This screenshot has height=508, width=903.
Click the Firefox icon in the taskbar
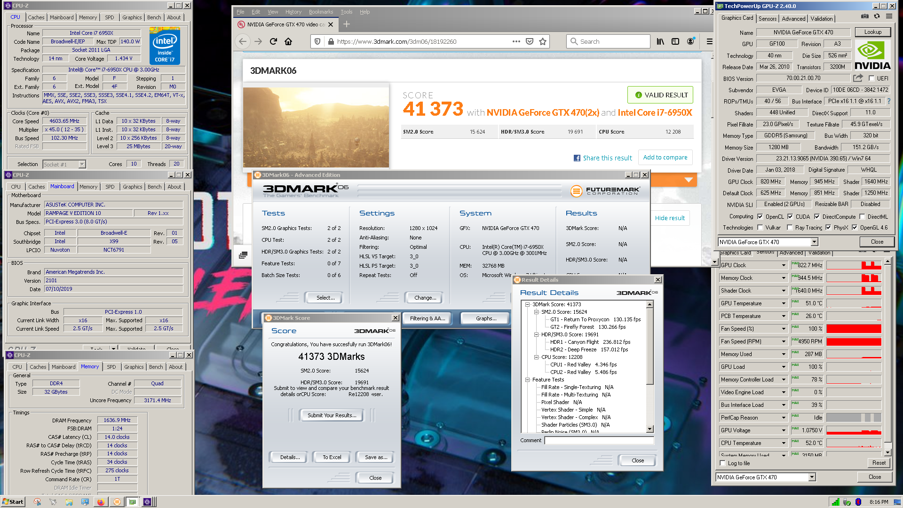click(x=101, y=502)
